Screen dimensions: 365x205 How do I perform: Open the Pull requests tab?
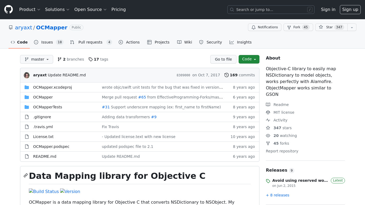pos(91,42)
